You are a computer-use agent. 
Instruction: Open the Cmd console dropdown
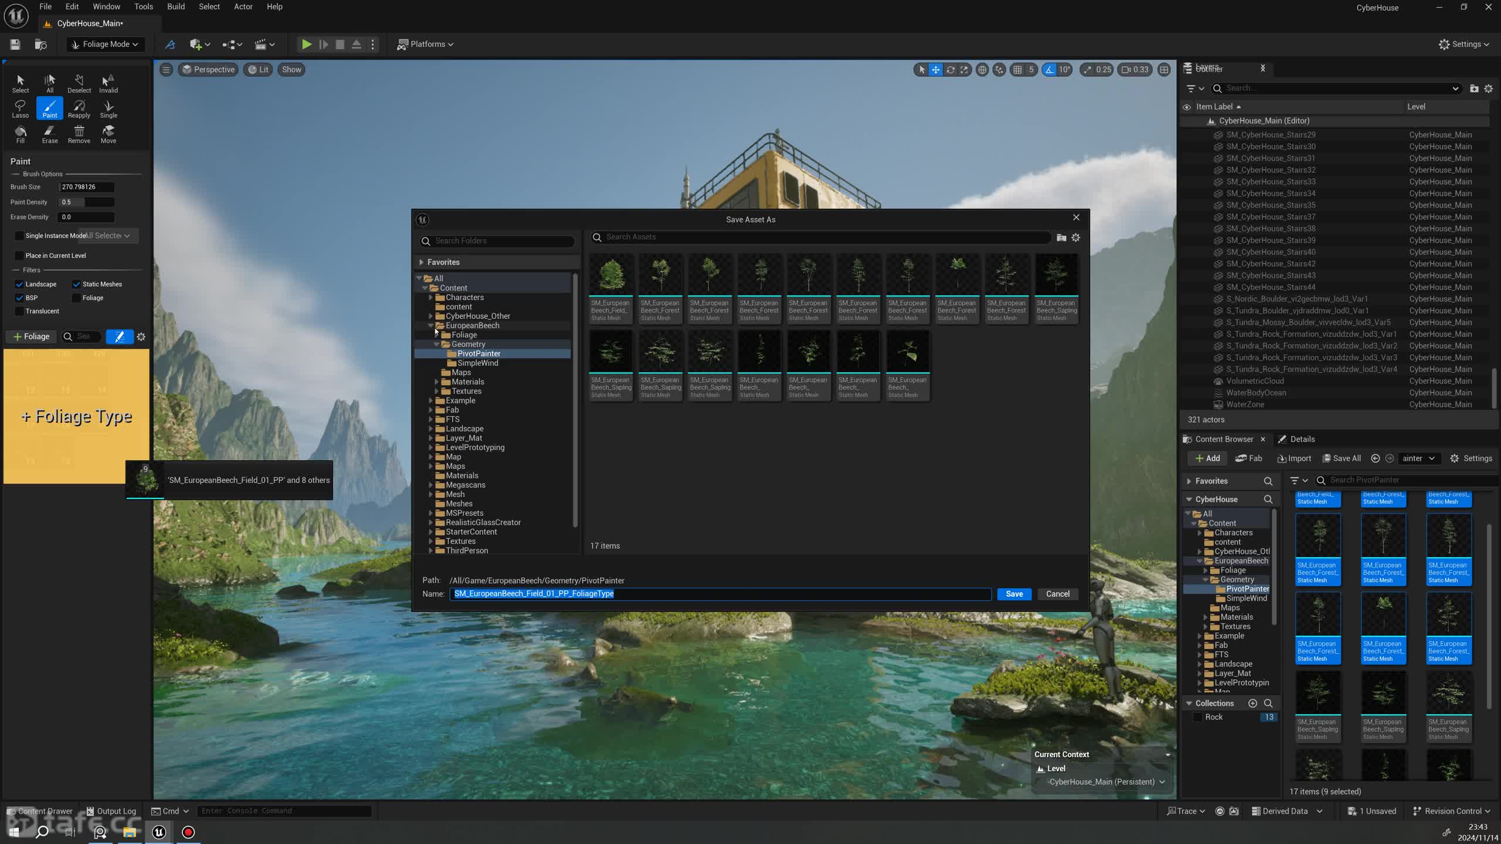pyautogui.click(x=170, y=811)
